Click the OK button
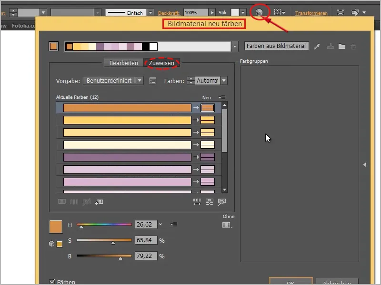This screenshot has height=285, width=381. pos(291,282)
